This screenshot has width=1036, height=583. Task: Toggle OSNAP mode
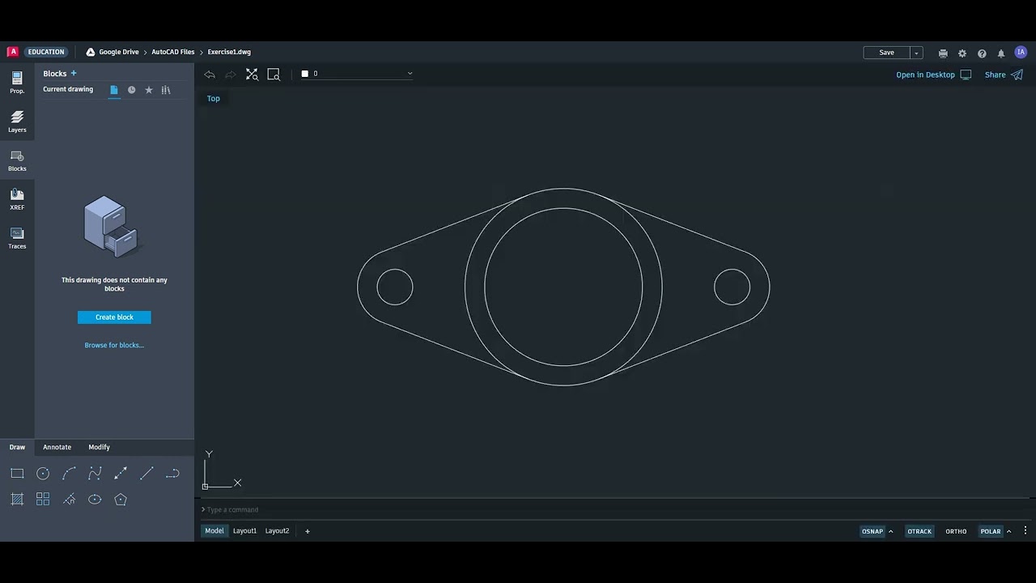pyautogui.click(x=873, y=531)
